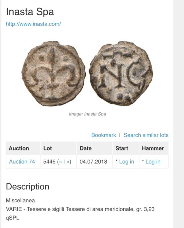This screenshot has width=184, height=228.
Task: Click the NC monogram coin reverse image
Action: click(x=125, y=75)
